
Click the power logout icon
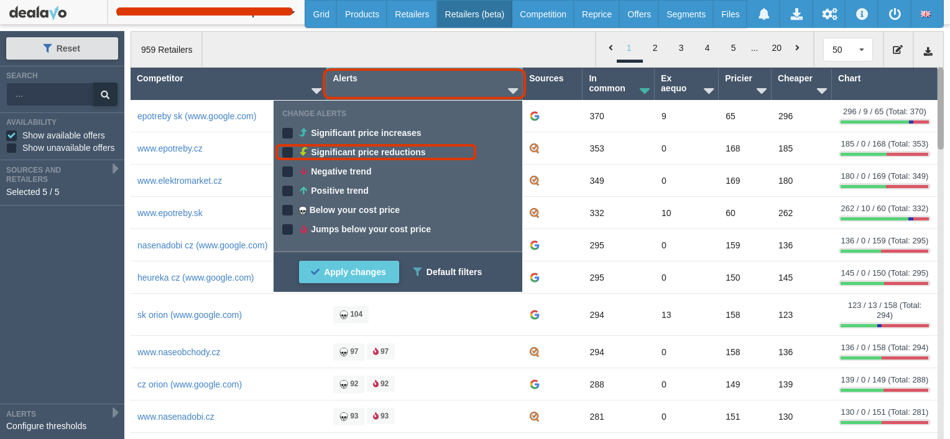[x=895, y=14]
